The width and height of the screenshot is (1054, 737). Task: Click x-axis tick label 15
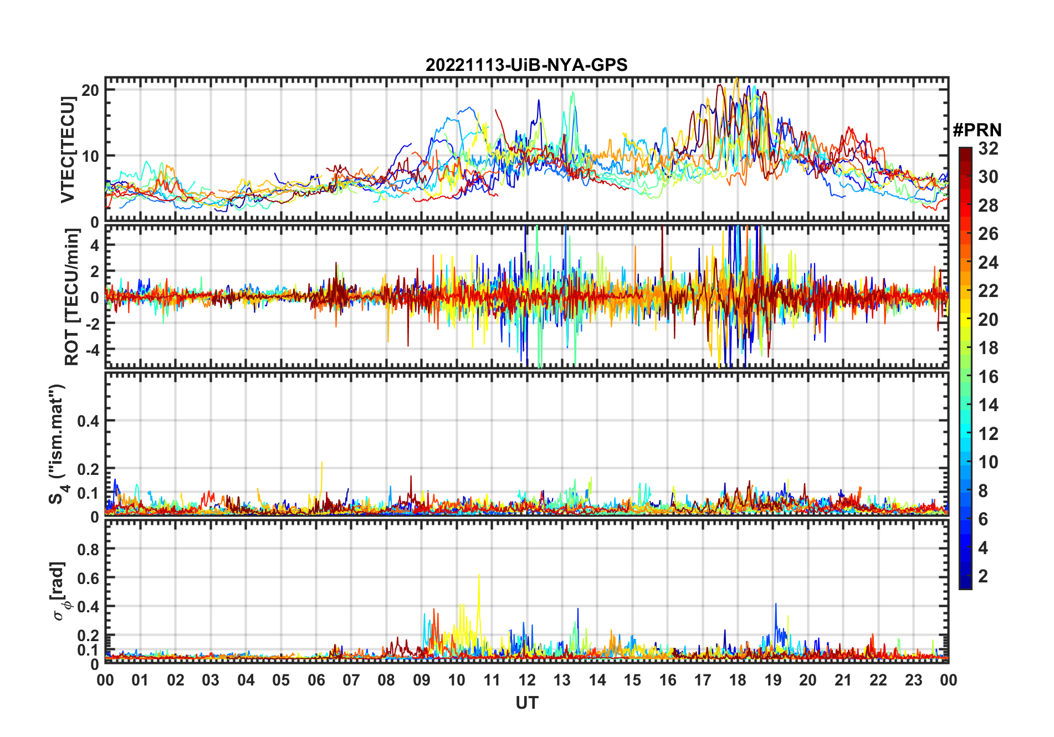(x=632, y=680)
